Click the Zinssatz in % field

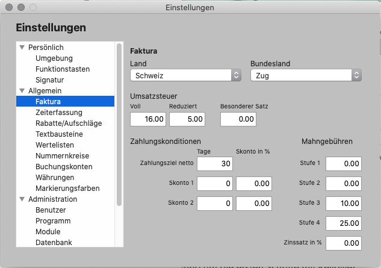[344, 243]
